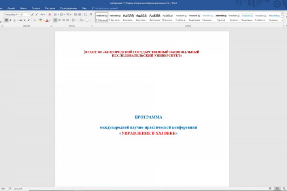287x191 pixels.
Task: Apply the Без интервала style
Action: tap(115, 17)
